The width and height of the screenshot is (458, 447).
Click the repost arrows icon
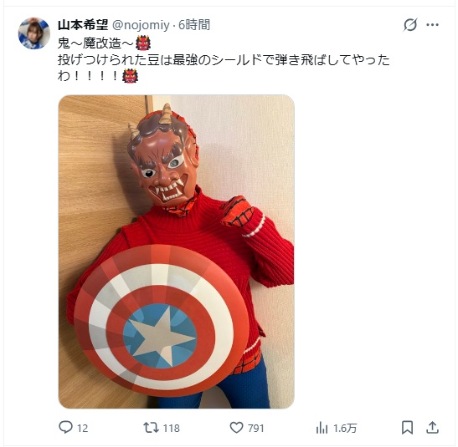point(151,428)
